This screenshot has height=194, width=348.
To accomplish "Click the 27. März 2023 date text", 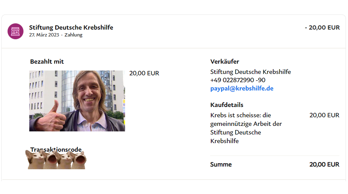I will (44, 35).
